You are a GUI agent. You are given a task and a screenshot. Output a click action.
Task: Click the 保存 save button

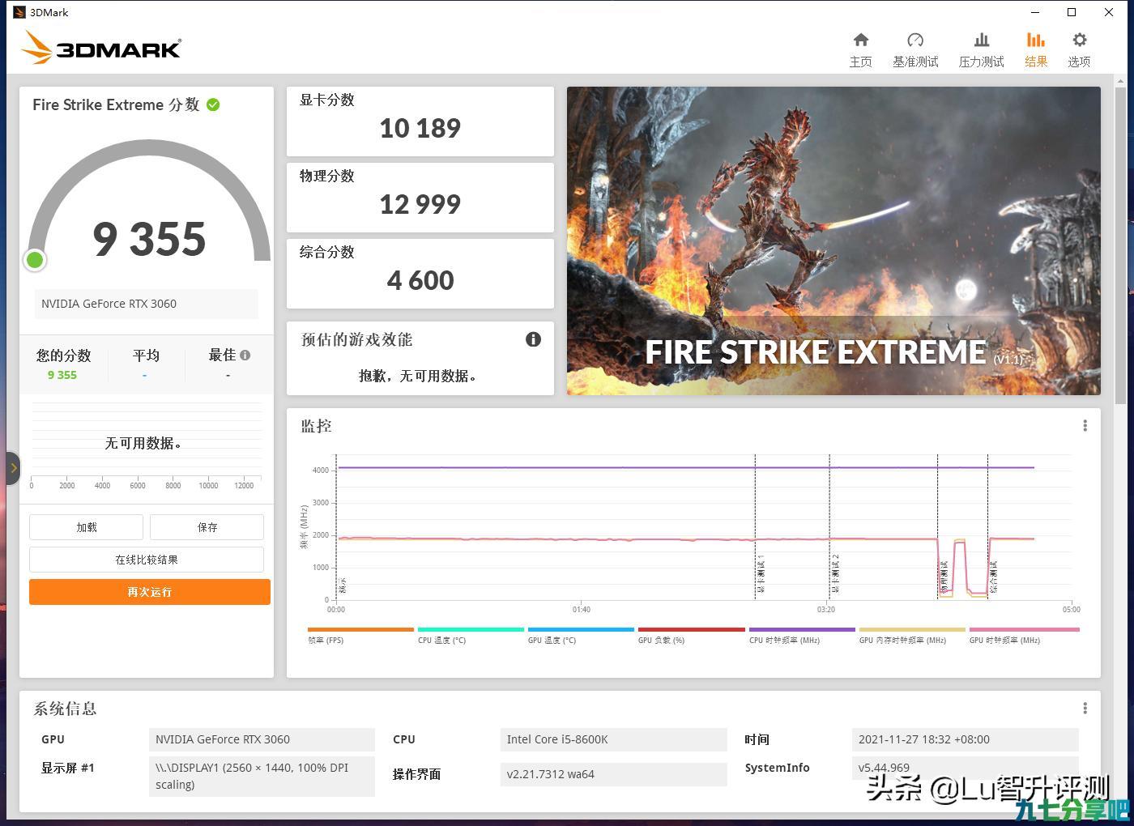pyautogui.click(x=207, y=527)
